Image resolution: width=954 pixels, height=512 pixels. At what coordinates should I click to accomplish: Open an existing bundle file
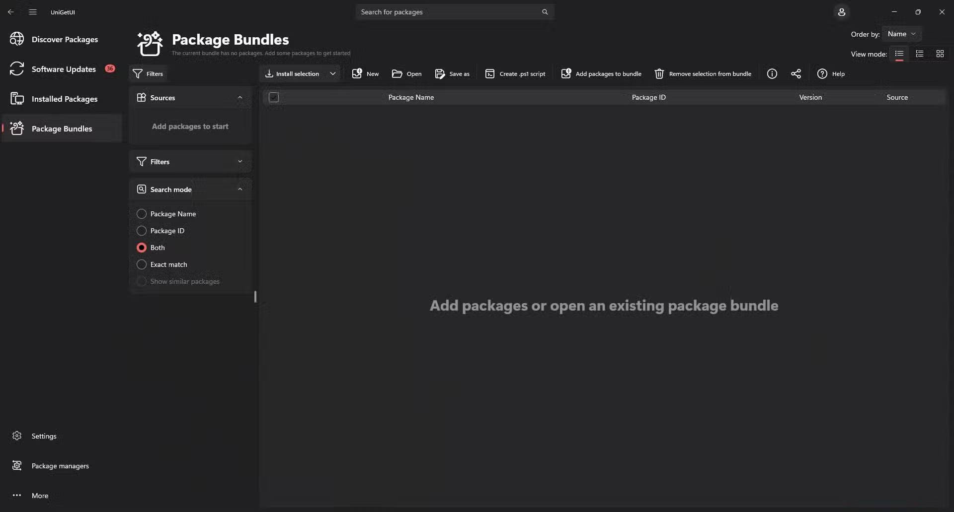[406, 74]
